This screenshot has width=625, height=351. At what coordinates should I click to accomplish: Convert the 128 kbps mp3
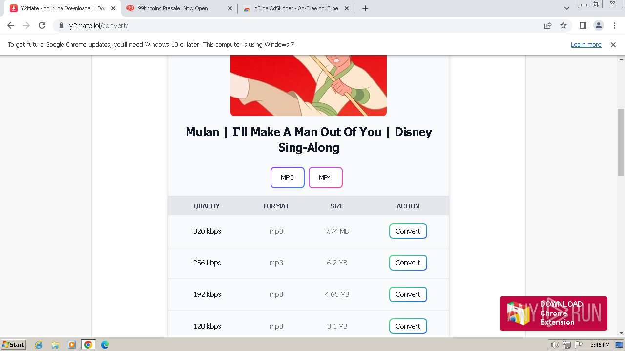tap(408, 326)
